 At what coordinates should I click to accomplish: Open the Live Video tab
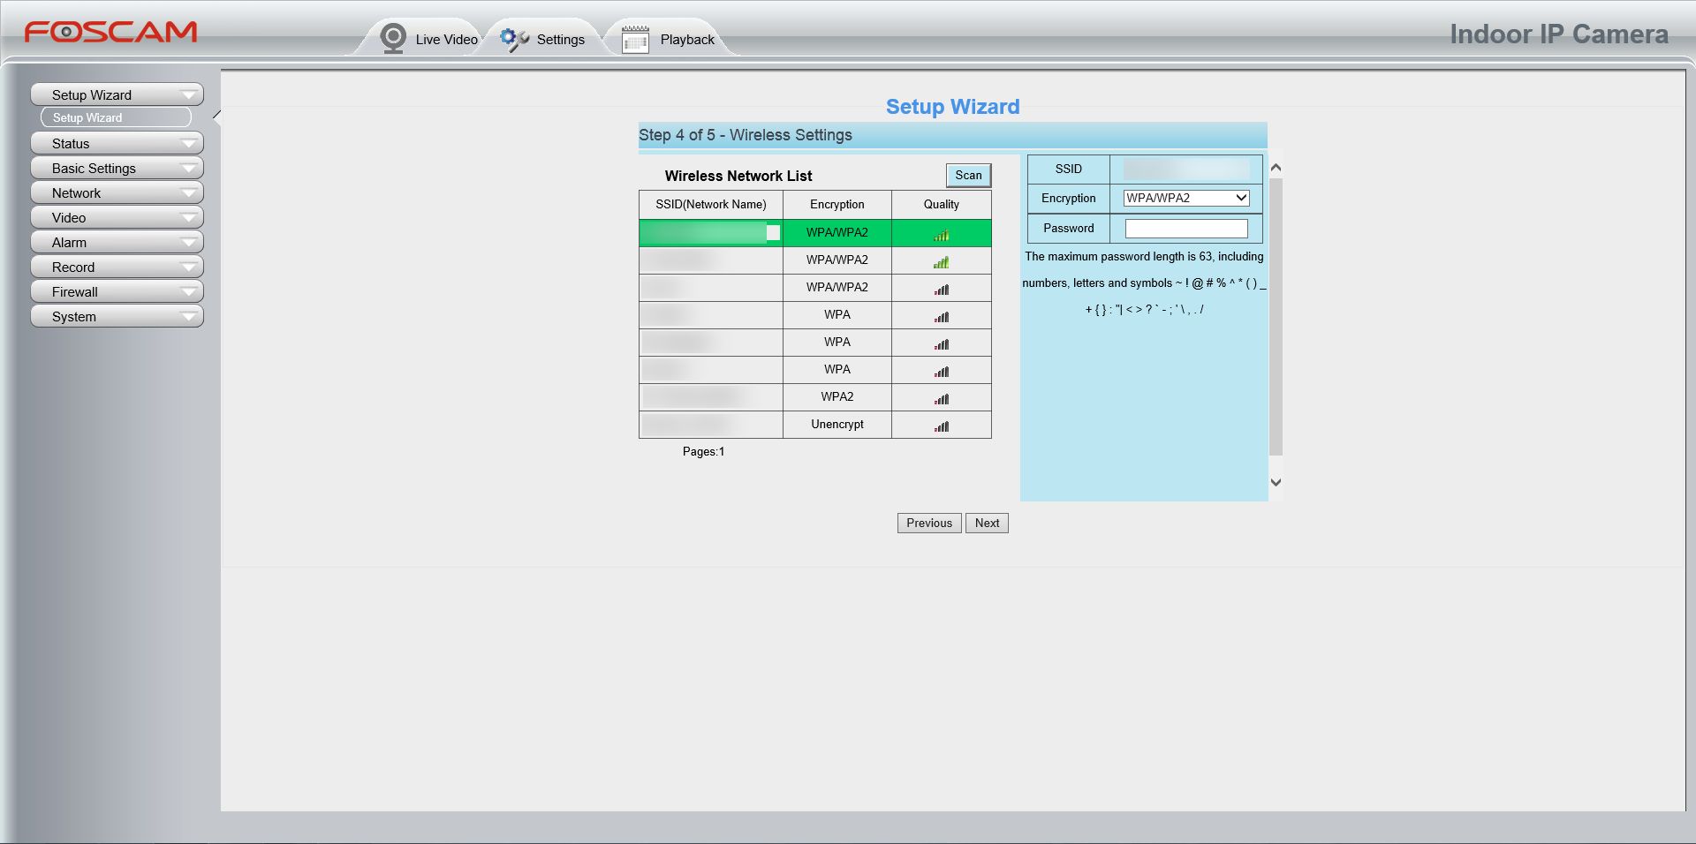(429, 39)
